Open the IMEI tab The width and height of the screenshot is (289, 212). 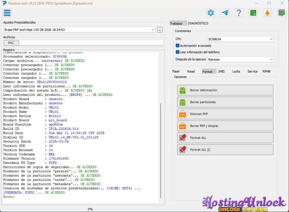tap(222, 72)
